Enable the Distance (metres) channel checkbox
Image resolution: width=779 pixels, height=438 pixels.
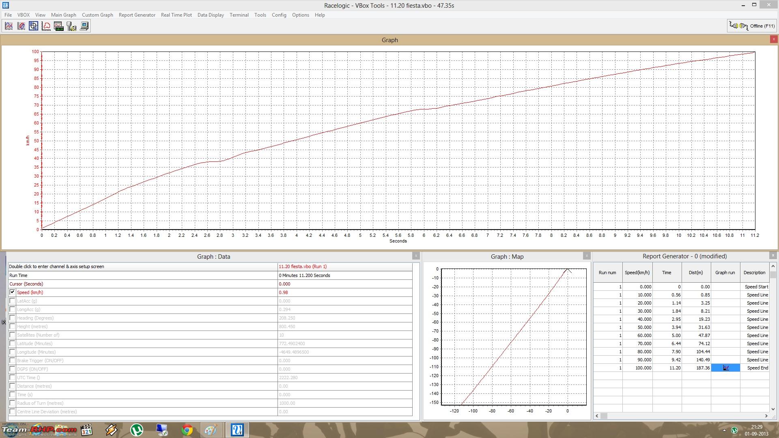(x=12, y=386)
